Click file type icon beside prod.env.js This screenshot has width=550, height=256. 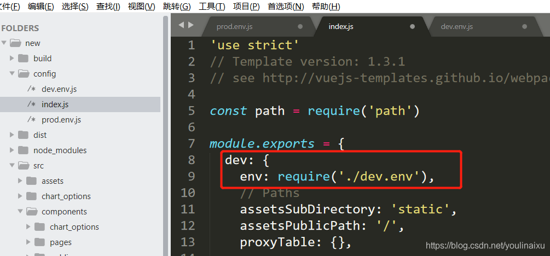tap(32, 120)
